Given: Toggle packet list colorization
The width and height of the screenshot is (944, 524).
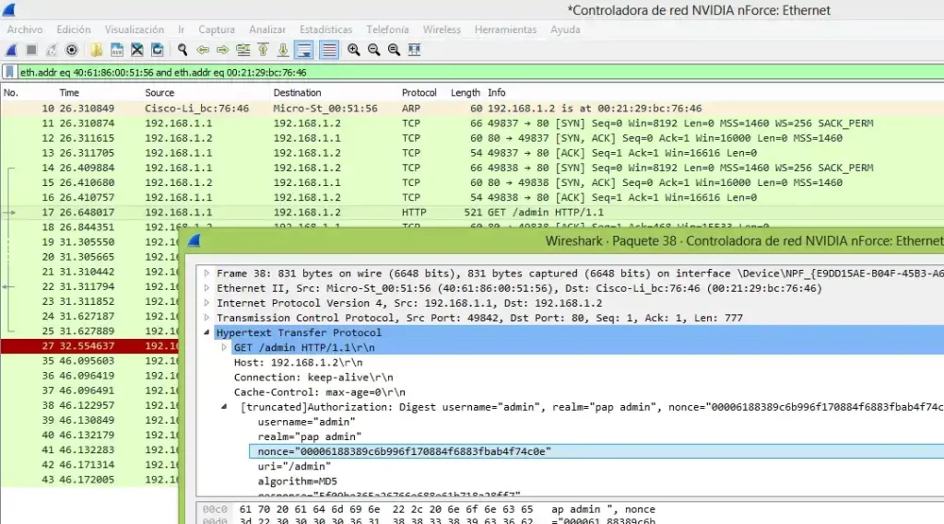Looking at the screenshot, I should 329,50.
